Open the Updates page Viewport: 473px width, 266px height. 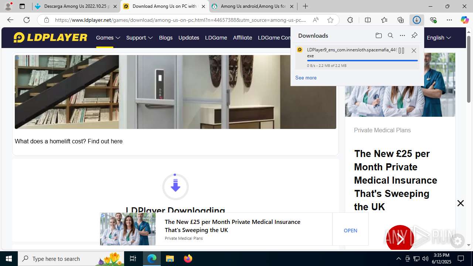coord(188,38)
